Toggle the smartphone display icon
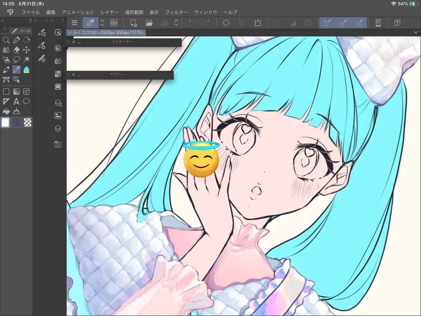421x316 pixels. coord(378,23)
